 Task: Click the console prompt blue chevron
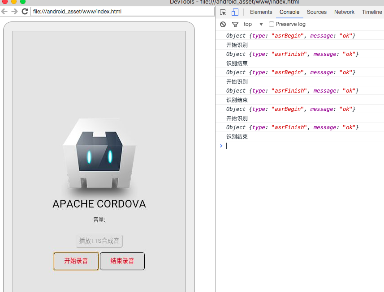coord(220,145)
